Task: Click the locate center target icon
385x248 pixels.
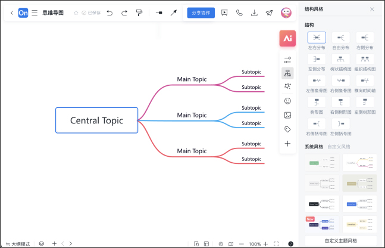Action: click(221, 244)
